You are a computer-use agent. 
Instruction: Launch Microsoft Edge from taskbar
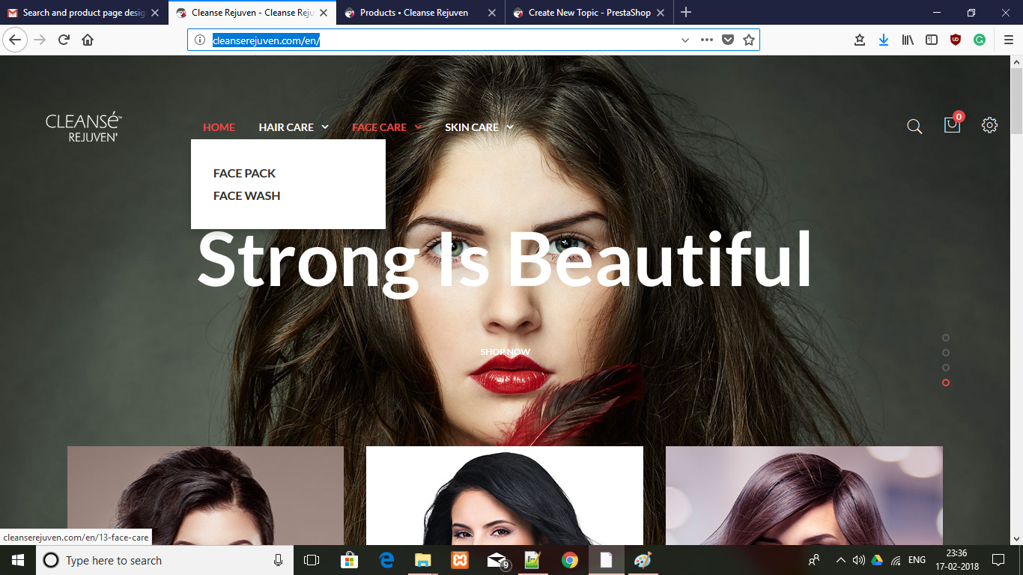pos(386,560)
